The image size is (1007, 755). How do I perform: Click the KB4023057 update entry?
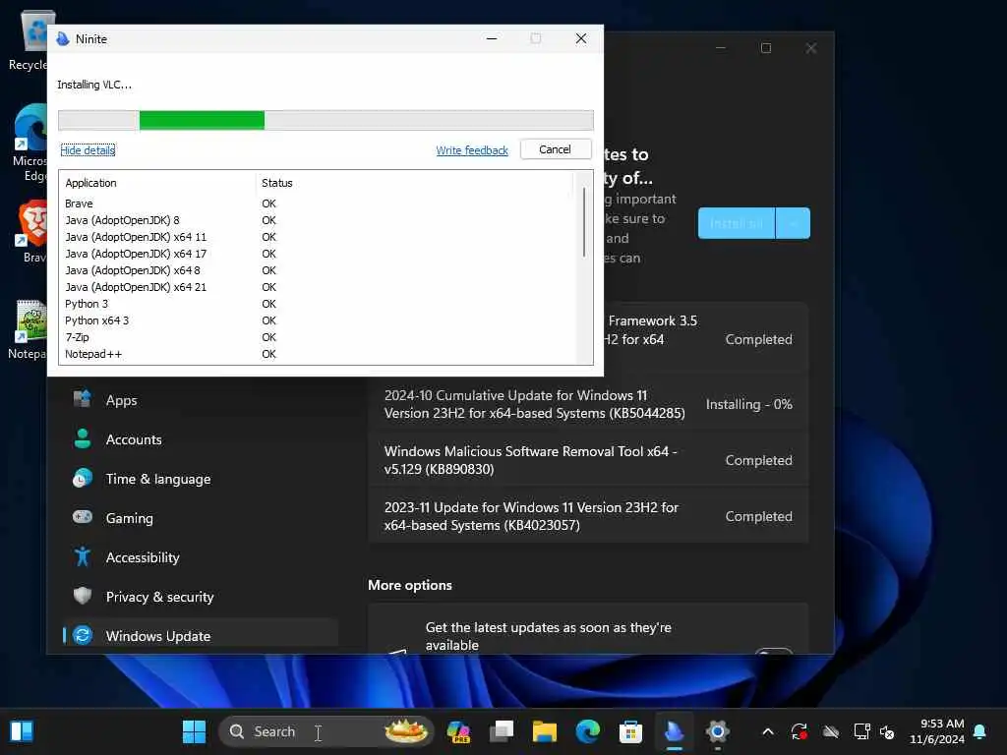pyautogui.click(x=588, y=516)
